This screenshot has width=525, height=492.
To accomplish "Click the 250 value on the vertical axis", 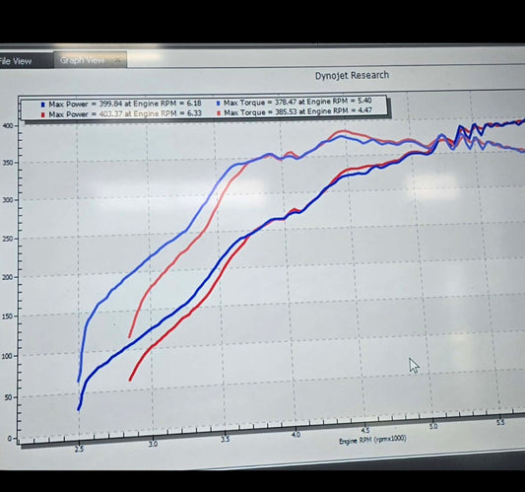I will (7, 239).
